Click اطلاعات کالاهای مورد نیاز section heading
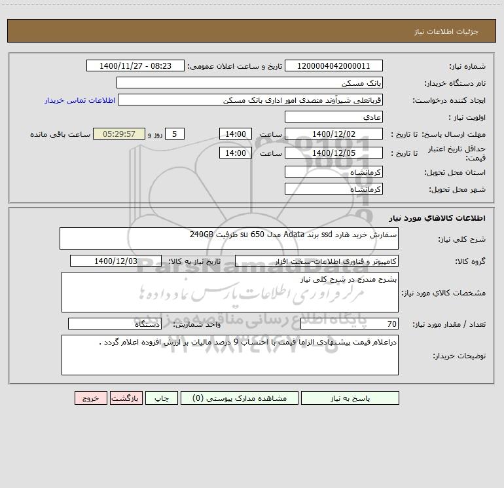Image resolution: width=504 pixels, height=488 pixels. [x=437, y=218]
